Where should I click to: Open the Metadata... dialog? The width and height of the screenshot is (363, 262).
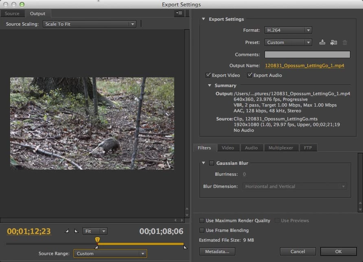click(217, 251)
